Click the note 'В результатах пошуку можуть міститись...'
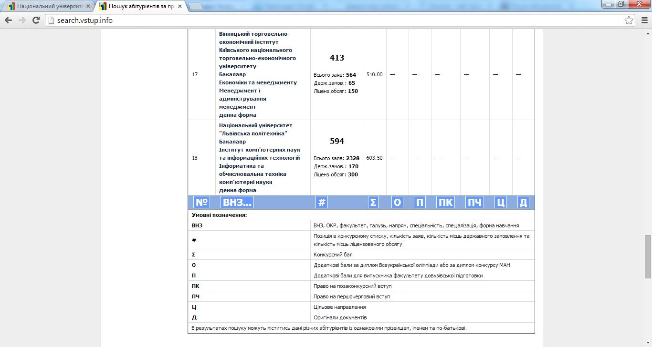 [x=329, y=328]
